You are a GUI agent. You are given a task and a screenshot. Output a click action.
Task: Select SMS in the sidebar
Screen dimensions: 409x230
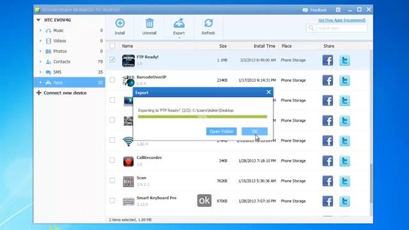70,72
